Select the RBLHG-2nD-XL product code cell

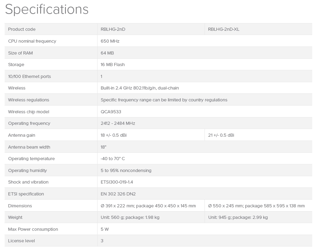224,29
